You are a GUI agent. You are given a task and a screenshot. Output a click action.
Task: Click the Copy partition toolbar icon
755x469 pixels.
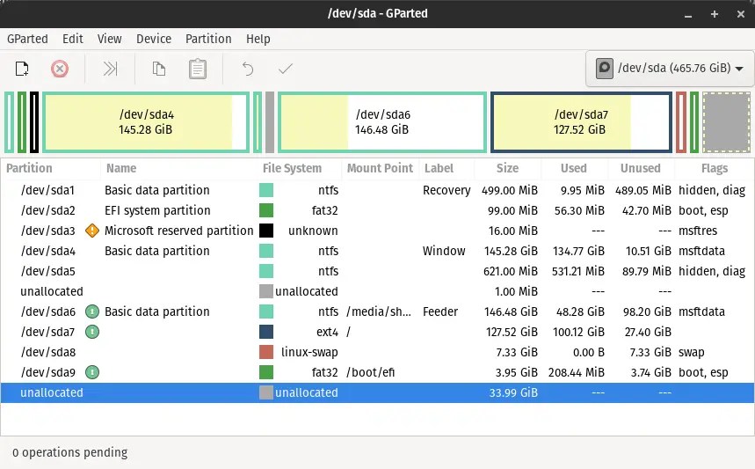pyautogui.click(x=159, y=69)
